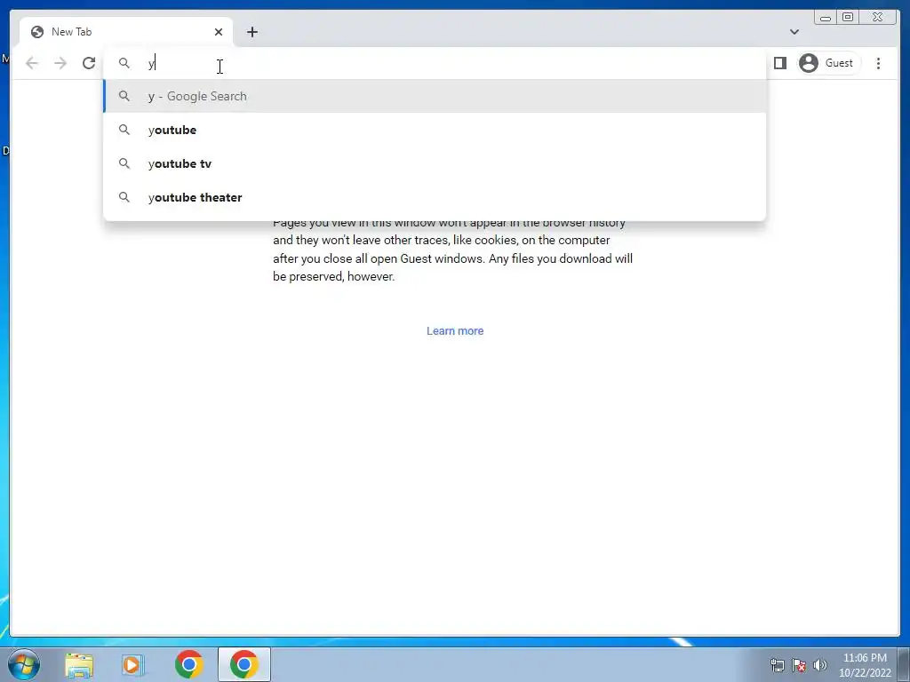Close the New Tab tab
The height and width of the screenshot is (682, 910).
tap(219, 32)
